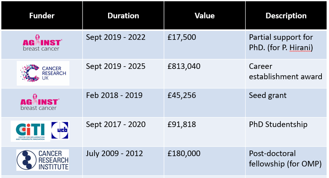Click the £17,500 value cell
Screen dimensions: 329x178
[205, 45]
